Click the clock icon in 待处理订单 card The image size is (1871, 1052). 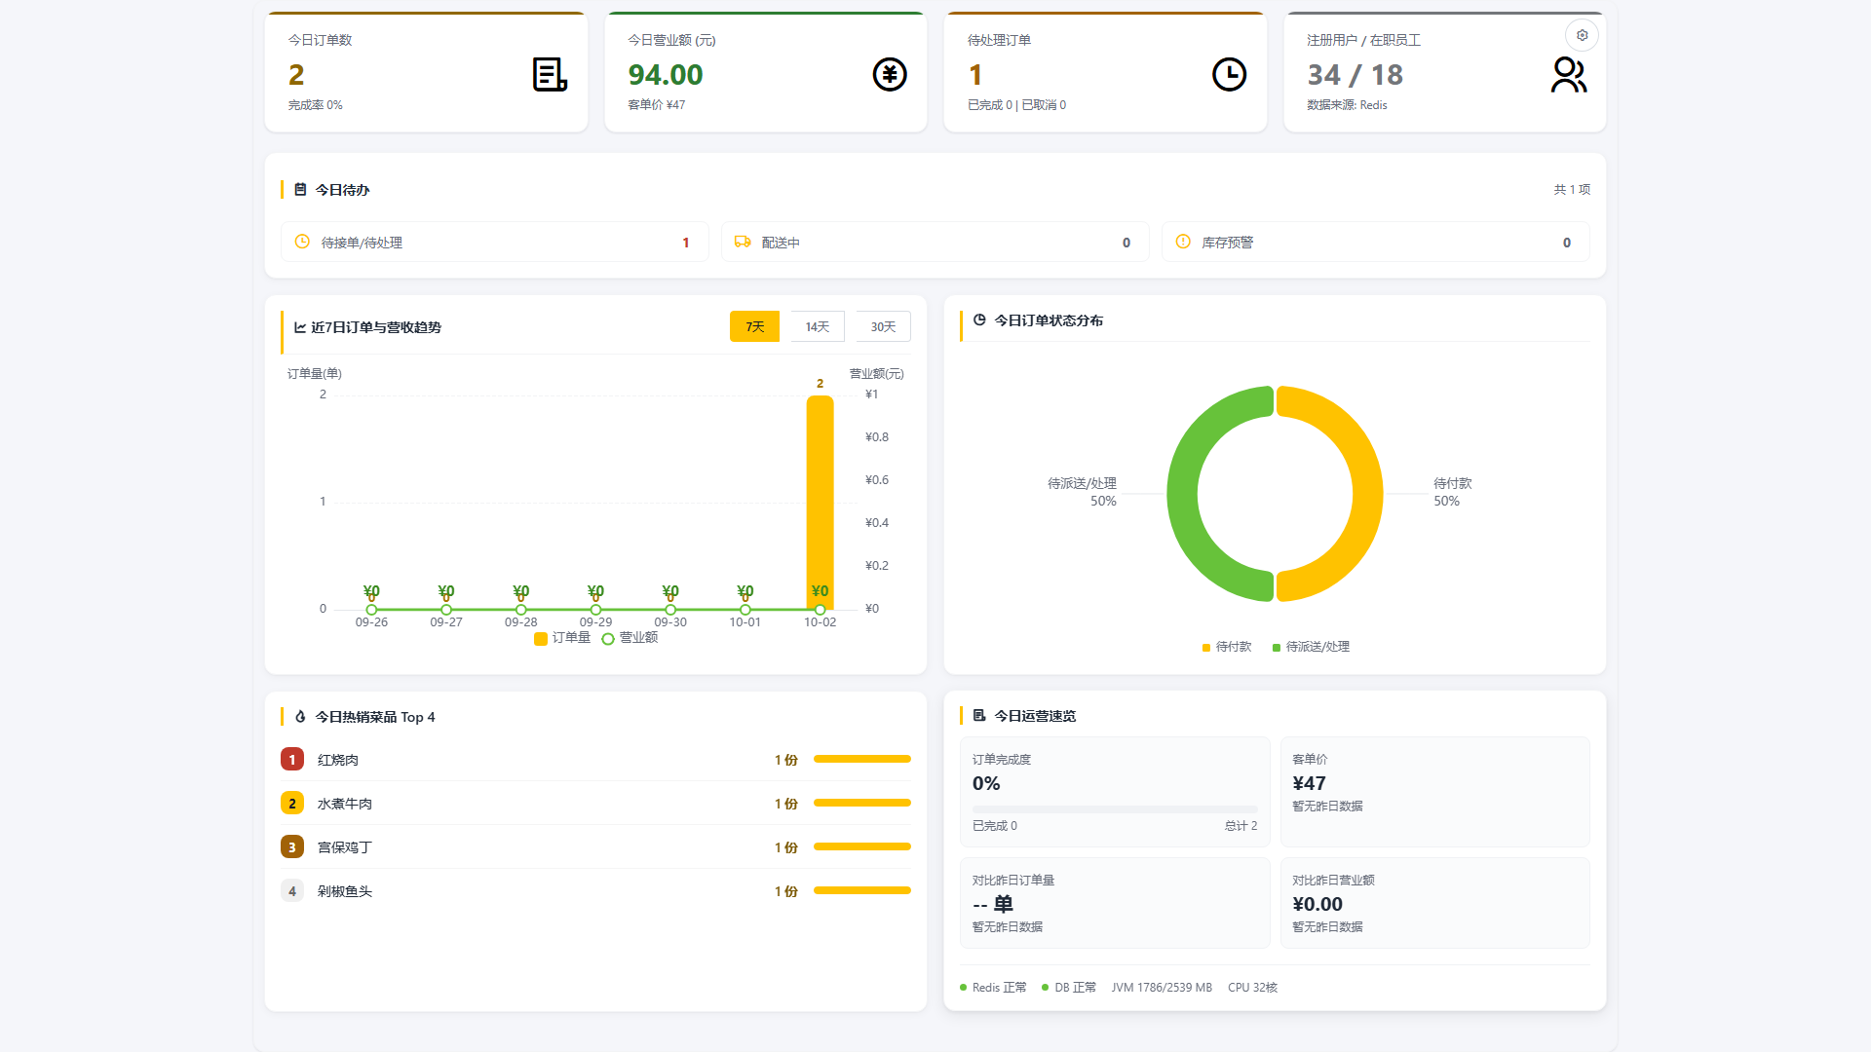tap(1229, 74)
